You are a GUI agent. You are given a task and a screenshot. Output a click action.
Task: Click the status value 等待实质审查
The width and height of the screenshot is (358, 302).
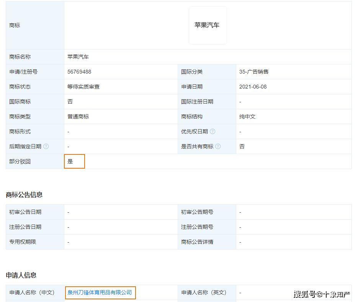tap(83, 87)
